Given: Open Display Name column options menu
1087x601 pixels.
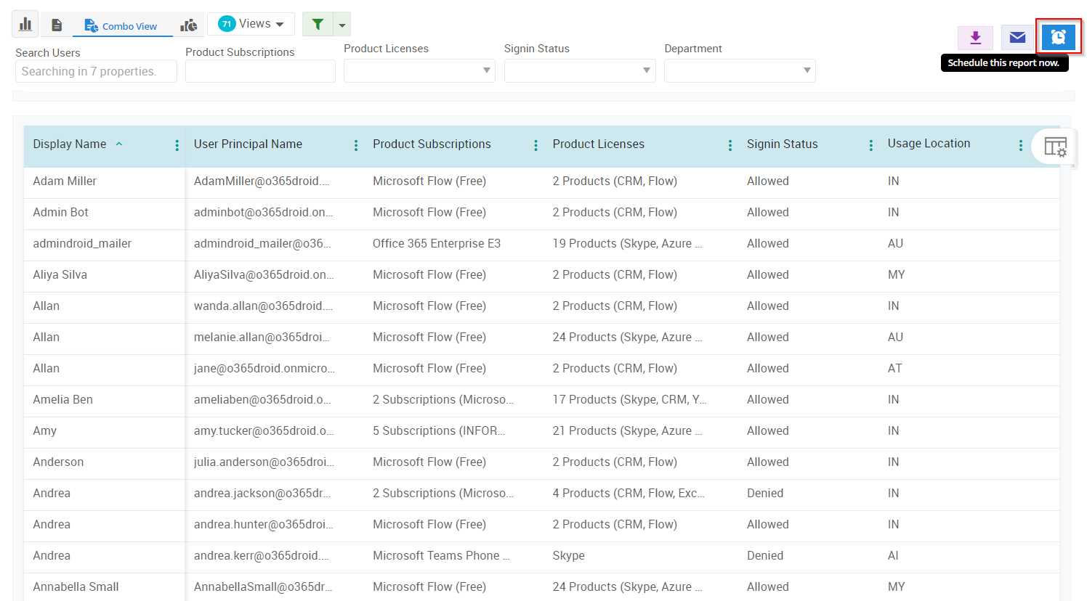Looking at the screenshot, I should coord(177,145).
